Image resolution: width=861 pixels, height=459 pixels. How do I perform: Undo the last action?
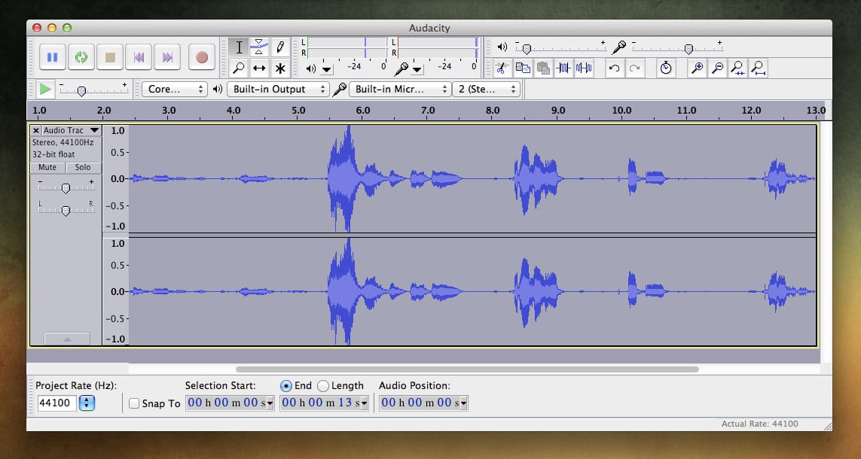click(x=615, y=68)
